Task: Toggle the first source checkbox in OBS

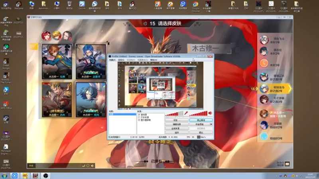Action: click(139, 115)
